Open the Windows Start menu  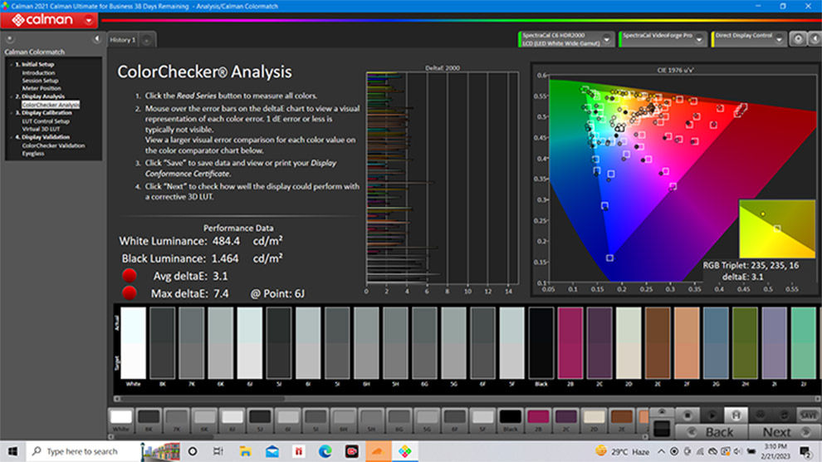click(12, 451)
